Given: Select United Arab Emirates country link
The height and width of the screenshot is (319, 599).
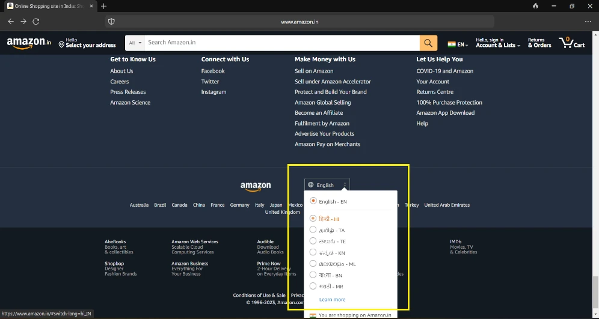Looking at the screenshot, I should (x=447, y=205).
